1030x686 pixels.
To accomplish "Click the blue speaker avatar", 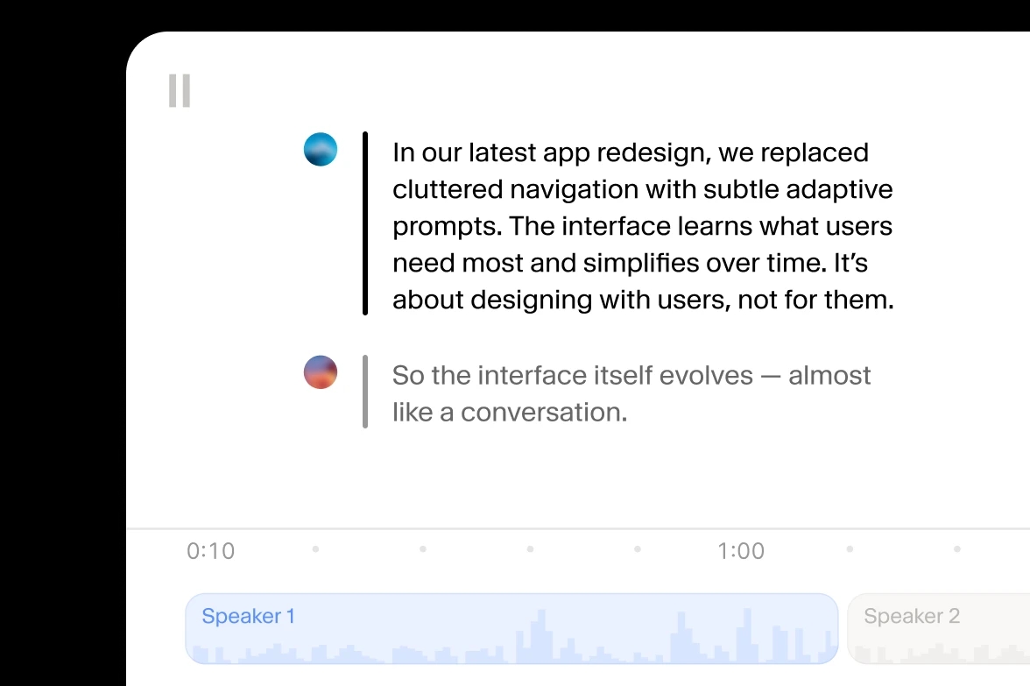I will pos(321,150).
